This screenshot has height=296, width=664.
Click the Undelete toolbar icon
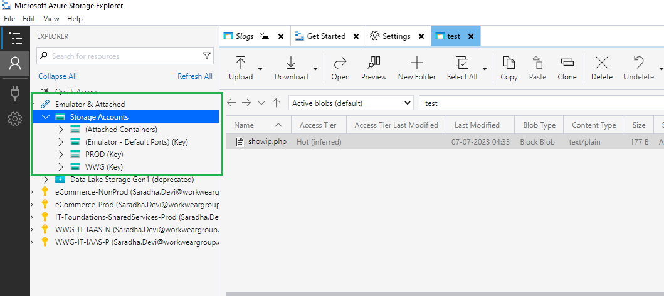click(639, 68)
